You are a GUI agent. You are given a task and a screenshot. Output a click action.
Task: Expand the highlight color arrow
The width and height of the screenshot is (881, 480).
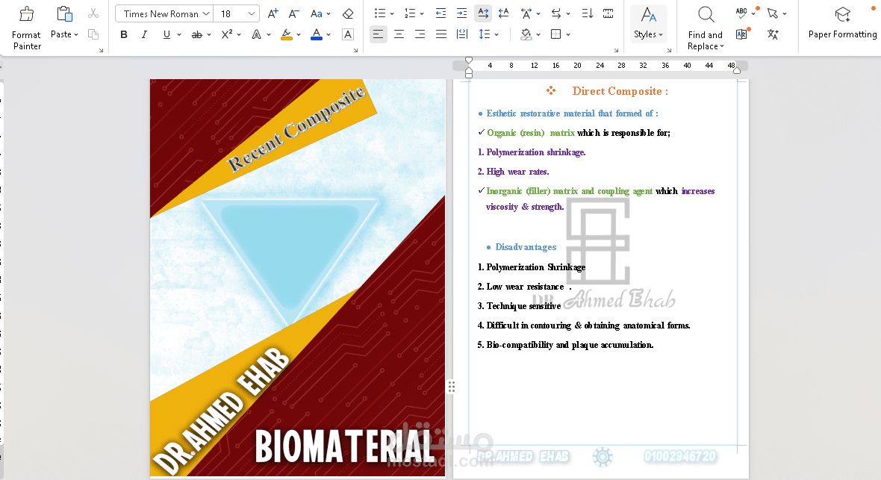(299, 34)
